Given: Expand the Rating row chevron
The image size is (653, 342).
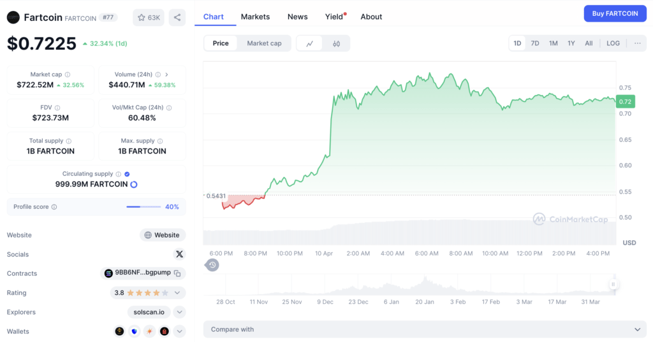Looking at the screenshot, I should (177, 293).
